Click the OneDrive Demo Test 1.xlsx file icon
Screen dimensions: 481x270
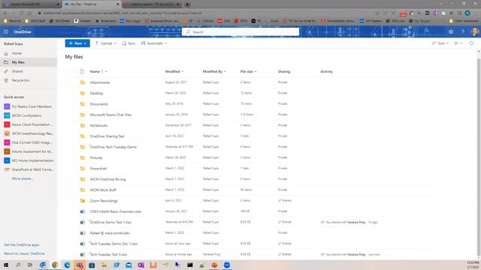pyautogui.click(x=82, y=222)
